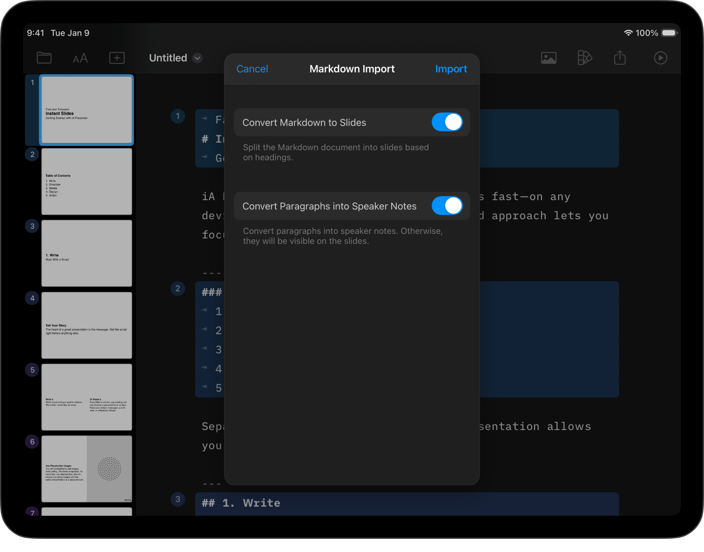The height and width of the screenshot is (552, 704).
Task: Click the '## 1. Write' heading line
Action: click(x=241, y=503)
